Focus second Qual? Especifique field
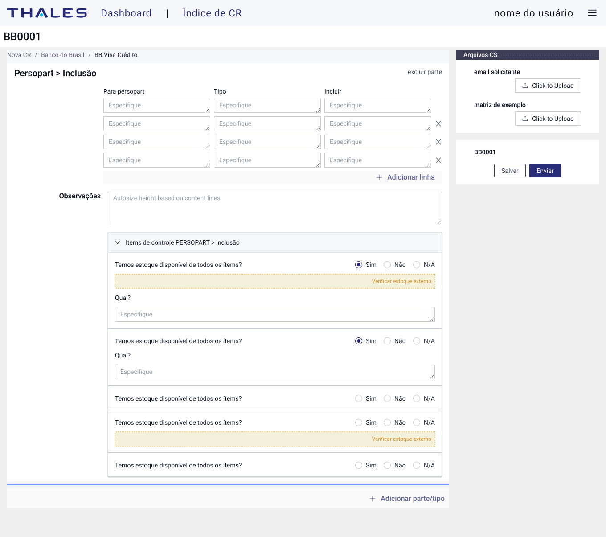 pos(275,372)
